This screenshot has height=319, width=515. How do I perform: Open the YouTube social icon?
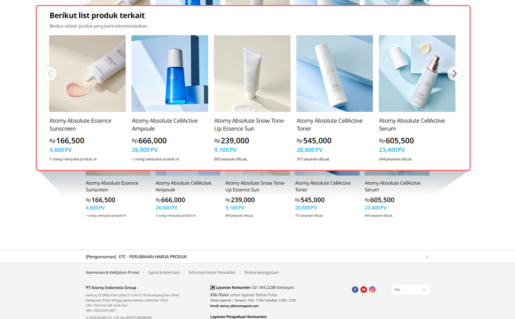[x=364, y=290]
